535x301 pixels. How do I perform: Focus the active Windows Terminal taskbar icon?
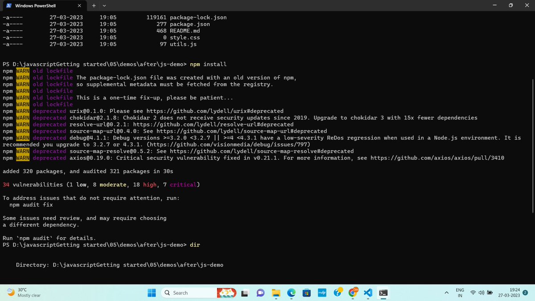pos(383,293)
